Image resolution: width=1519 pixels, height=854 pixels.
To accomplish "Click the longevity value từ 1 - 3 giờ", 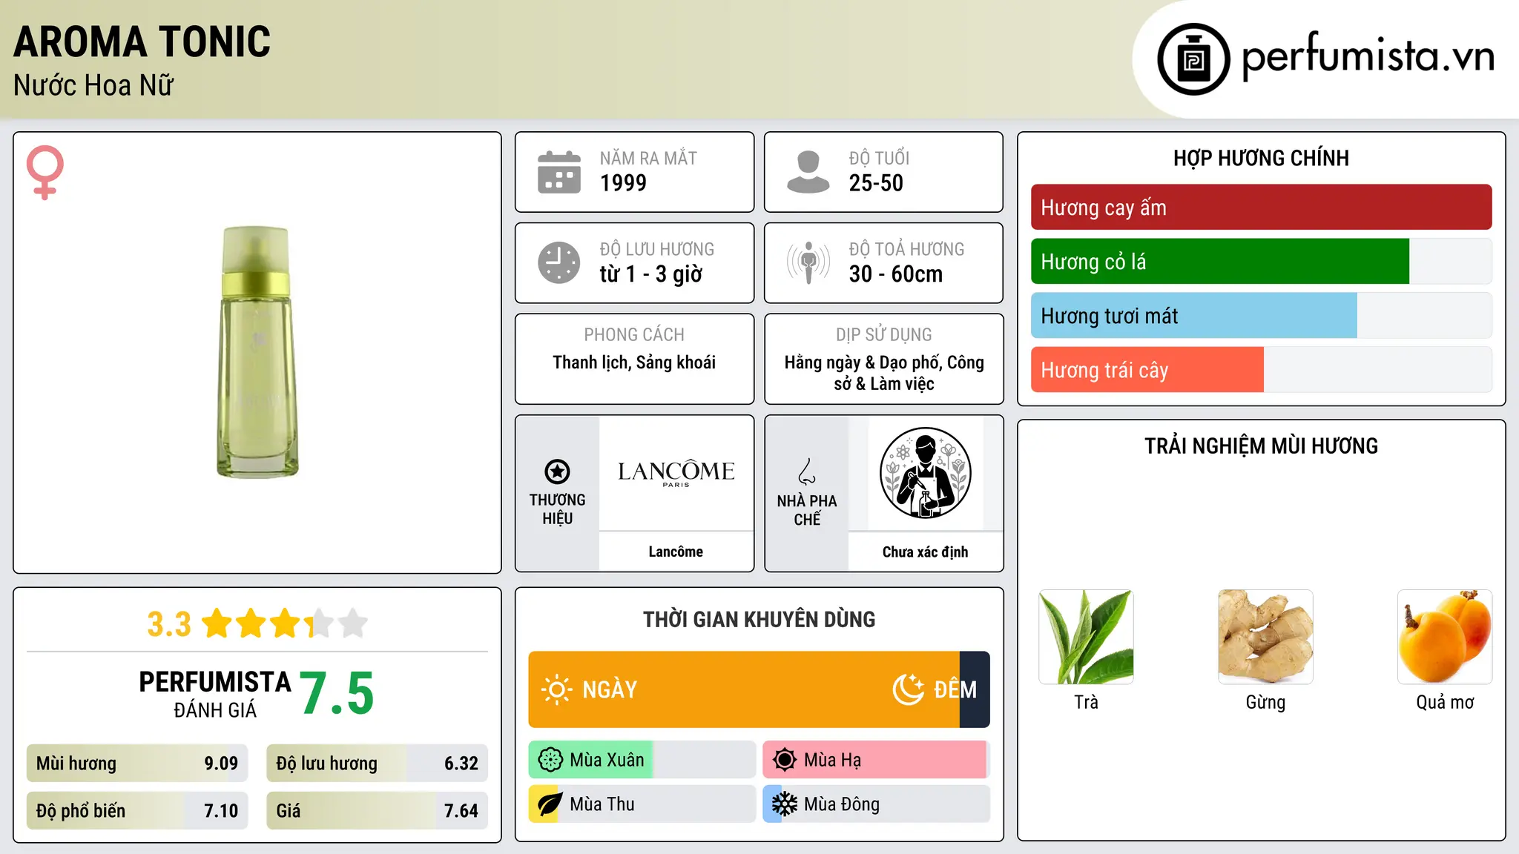I will tap(651, 274).
